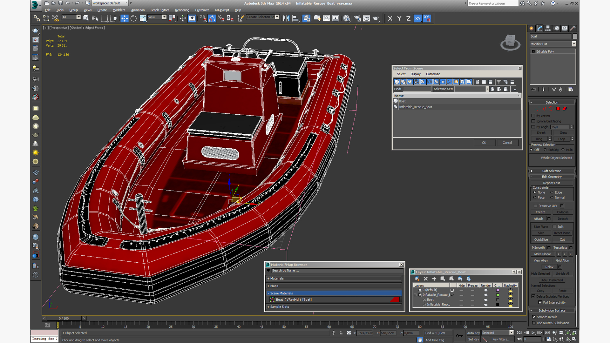Open Customize menu in Select From Scene
The image size is (610, 343).
click(x=433, y=74)
